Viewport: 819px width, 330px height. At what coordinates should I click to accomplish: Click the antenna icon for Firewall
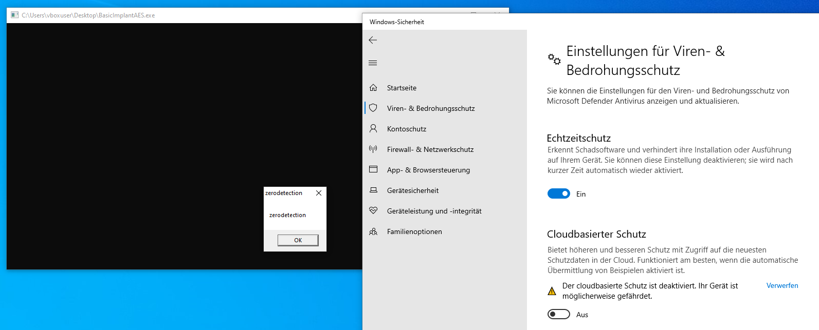click(373, 149)
